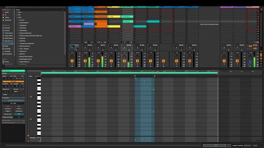Toggle track 8 activator button
The height and width of the screenshot is (148, 264).
point(163,61)
